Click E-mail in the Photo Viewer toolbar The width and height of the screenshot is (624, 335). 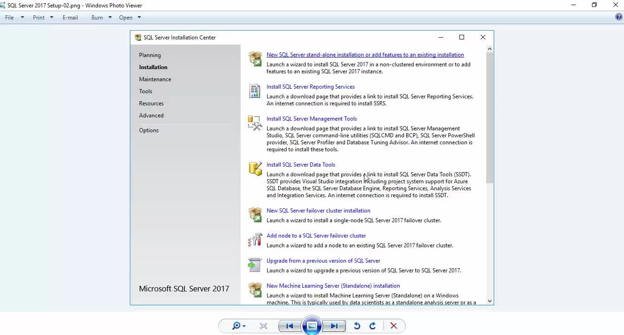[70, 18]
